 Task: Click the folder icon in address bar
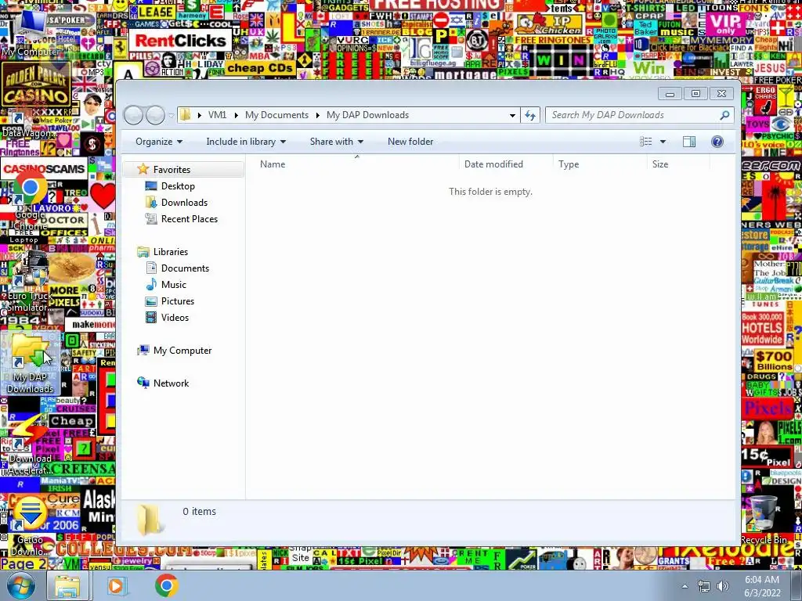tap(185, 115)
